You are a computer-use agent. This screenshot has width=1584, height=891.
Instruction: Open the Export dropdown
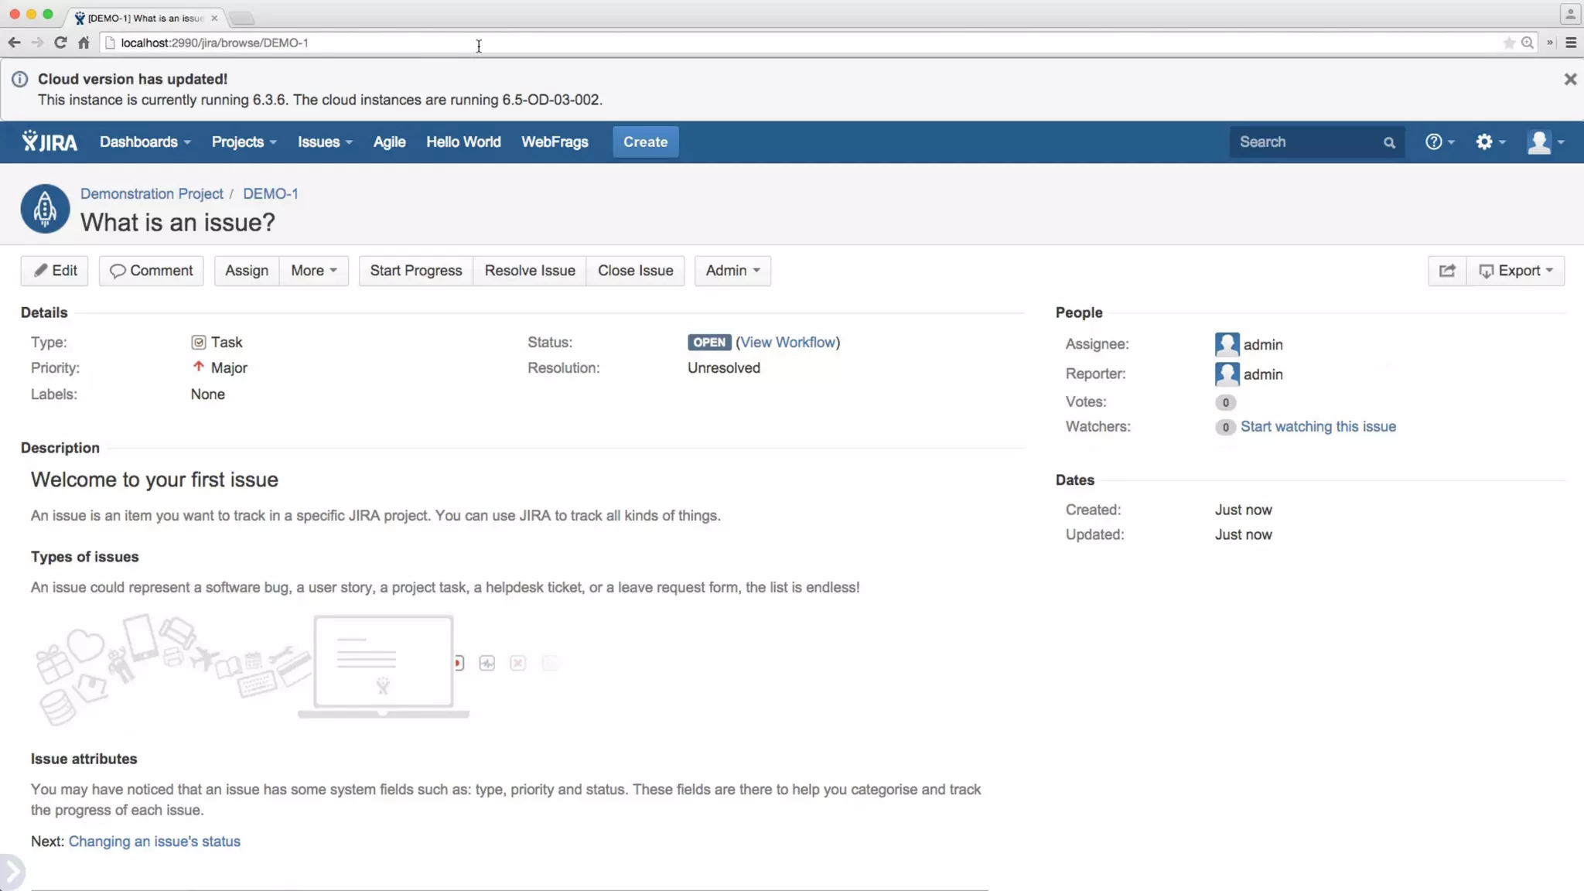click(x=1515, y=271)
